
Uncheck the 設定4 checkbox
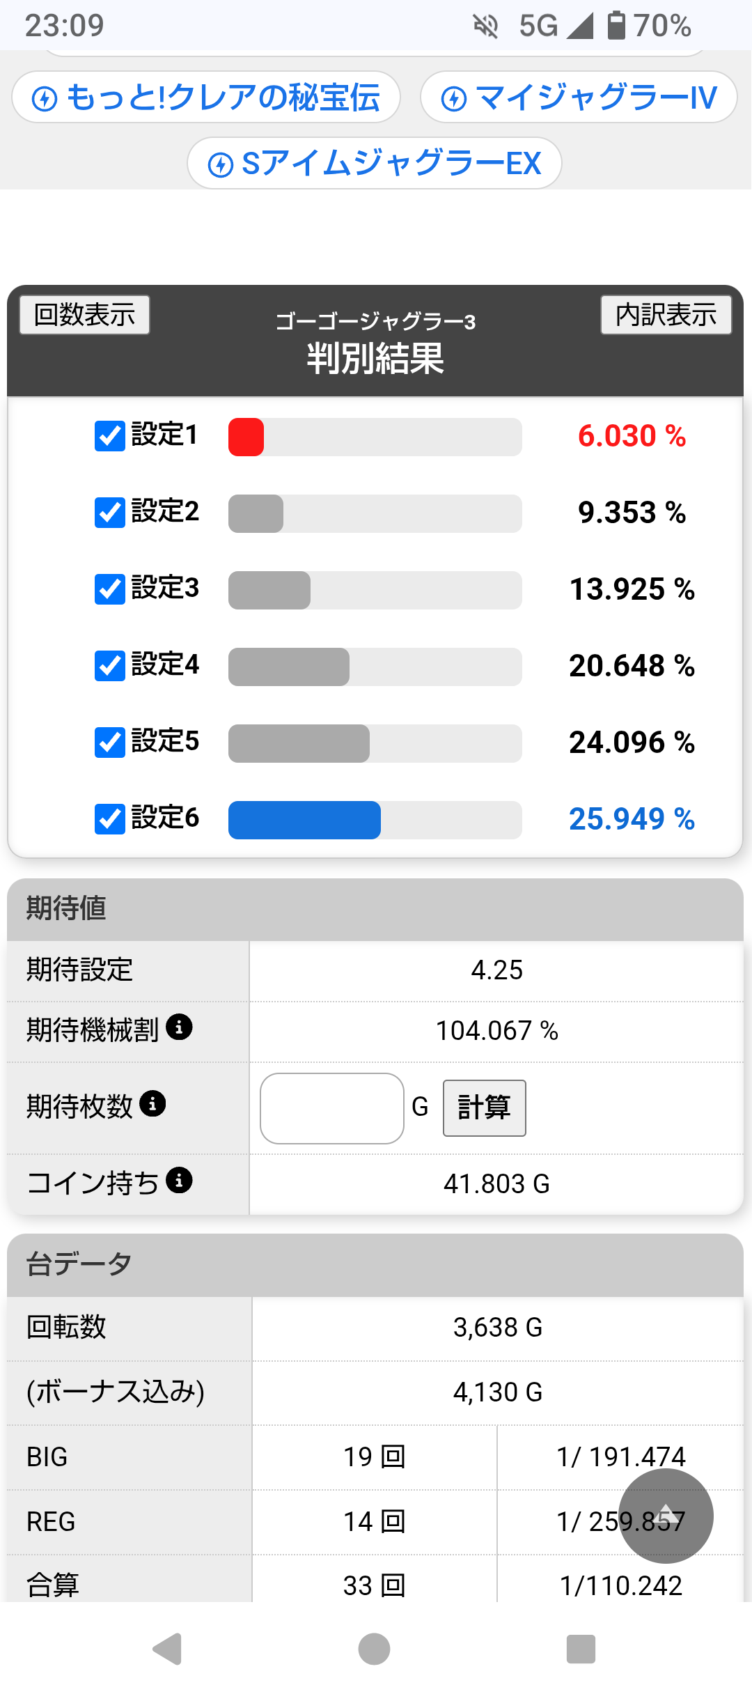(x=110, y=666)
